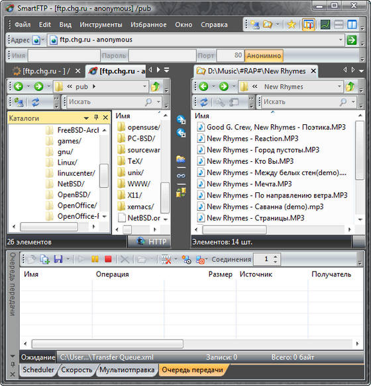Go back in the local New Rhymes pane
This screenshot has width=371, height=386.
click(203, 87)
